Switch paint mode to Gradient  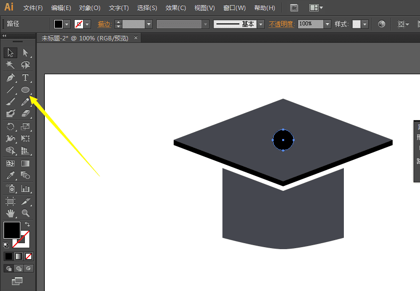pos(18,256)
